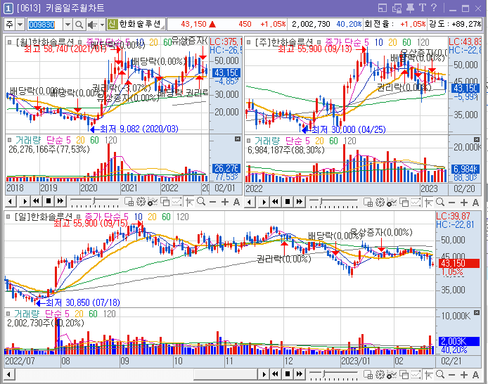
Task: Stop weekly chart playback
Action: point(288,202)
